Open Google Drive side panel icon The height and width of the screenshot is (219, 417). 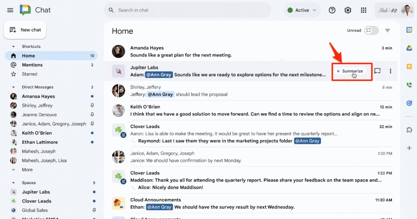coord(409,48)
